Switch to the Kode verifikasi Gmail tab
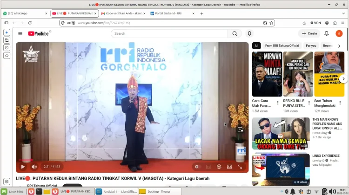Viewport: 349px width, 195px height. click(123, 13)
